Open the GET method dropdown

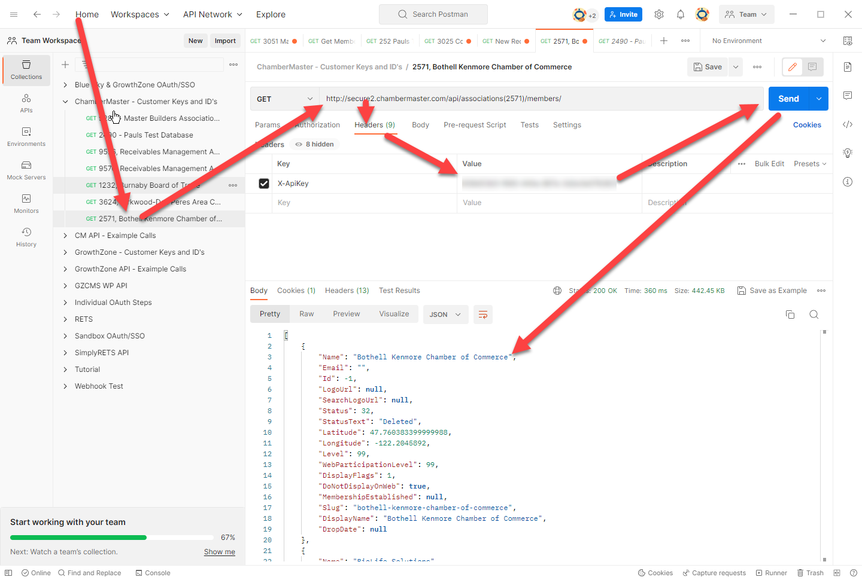coord(285,99)
